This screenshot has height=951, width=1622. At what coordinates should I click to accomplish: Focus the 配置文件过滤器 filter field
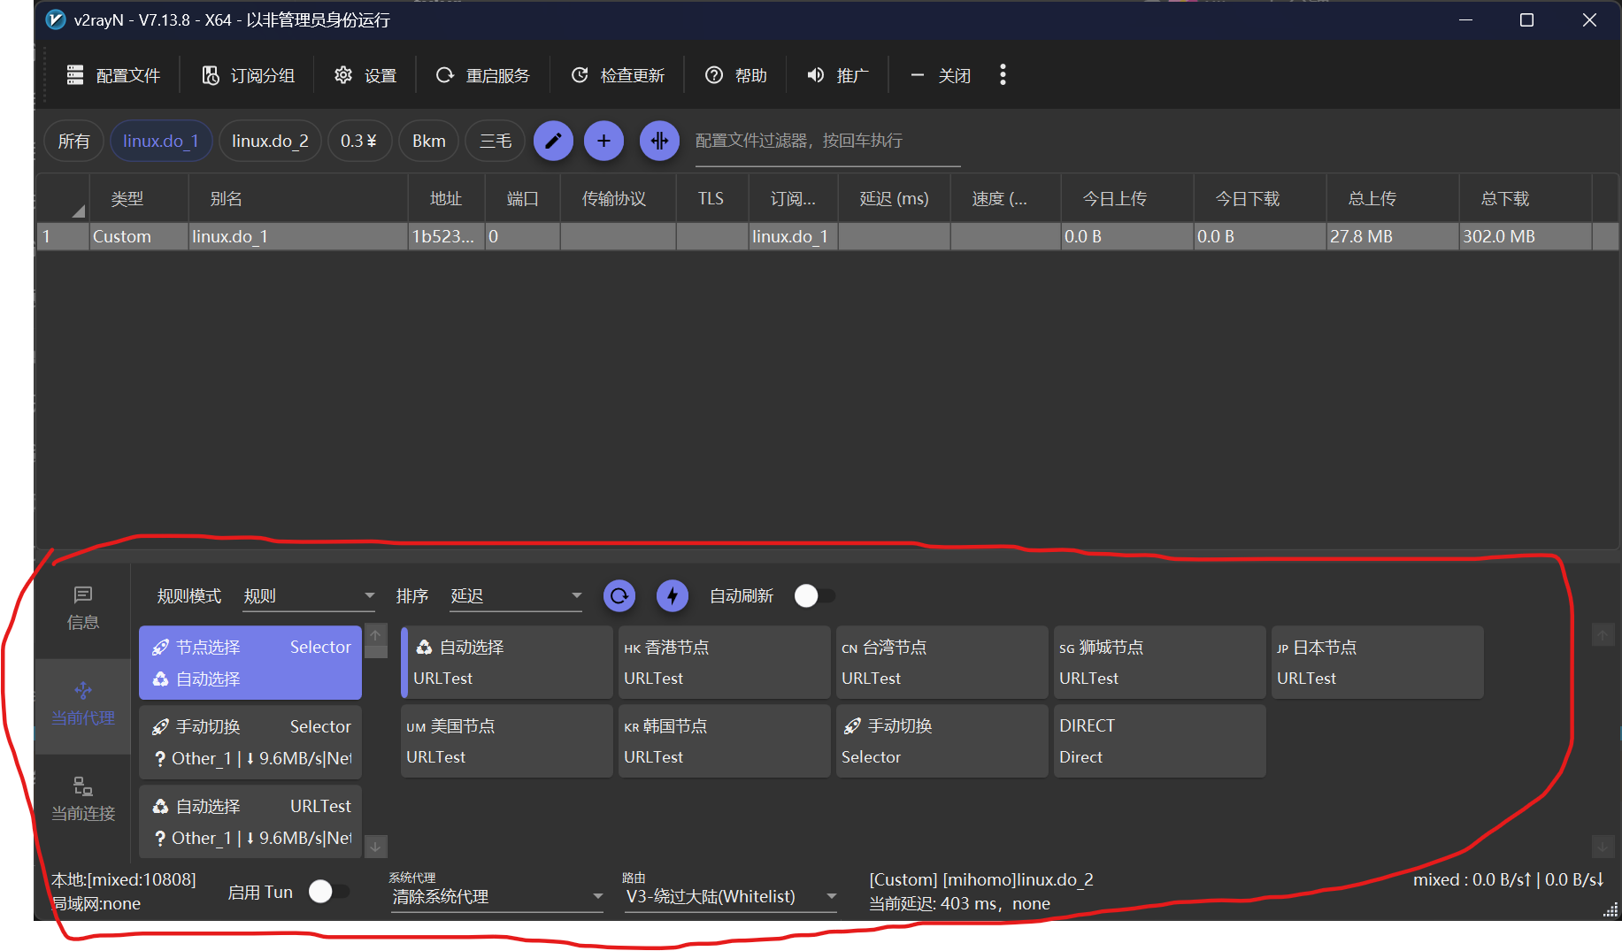[x=827, y=141]
